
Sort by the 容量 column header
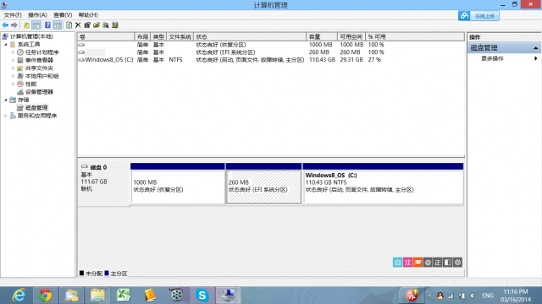tap(322, 37)
